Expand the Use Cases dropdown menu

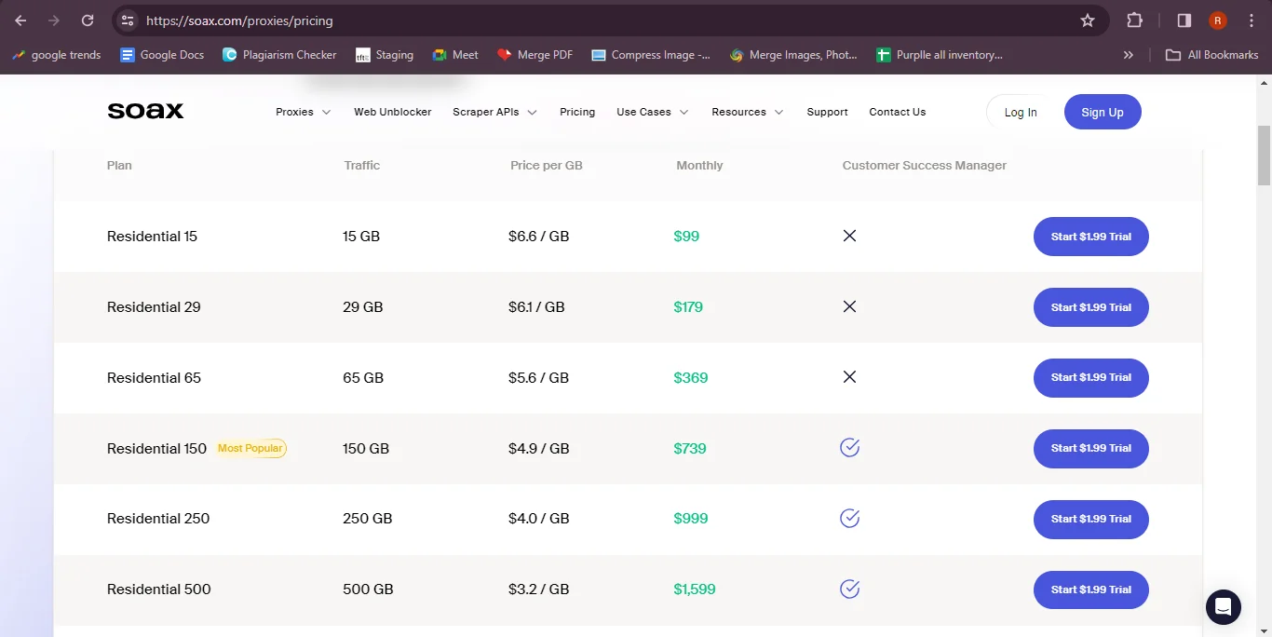653,112
